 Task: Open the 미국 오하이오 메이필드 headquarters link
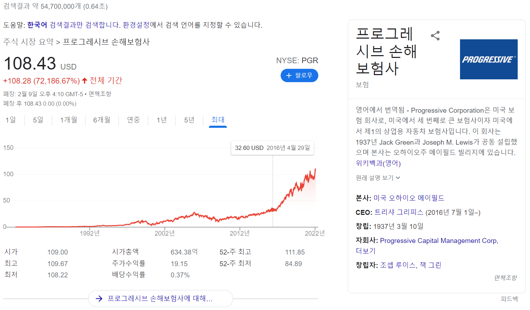click(x=409, y=198)
